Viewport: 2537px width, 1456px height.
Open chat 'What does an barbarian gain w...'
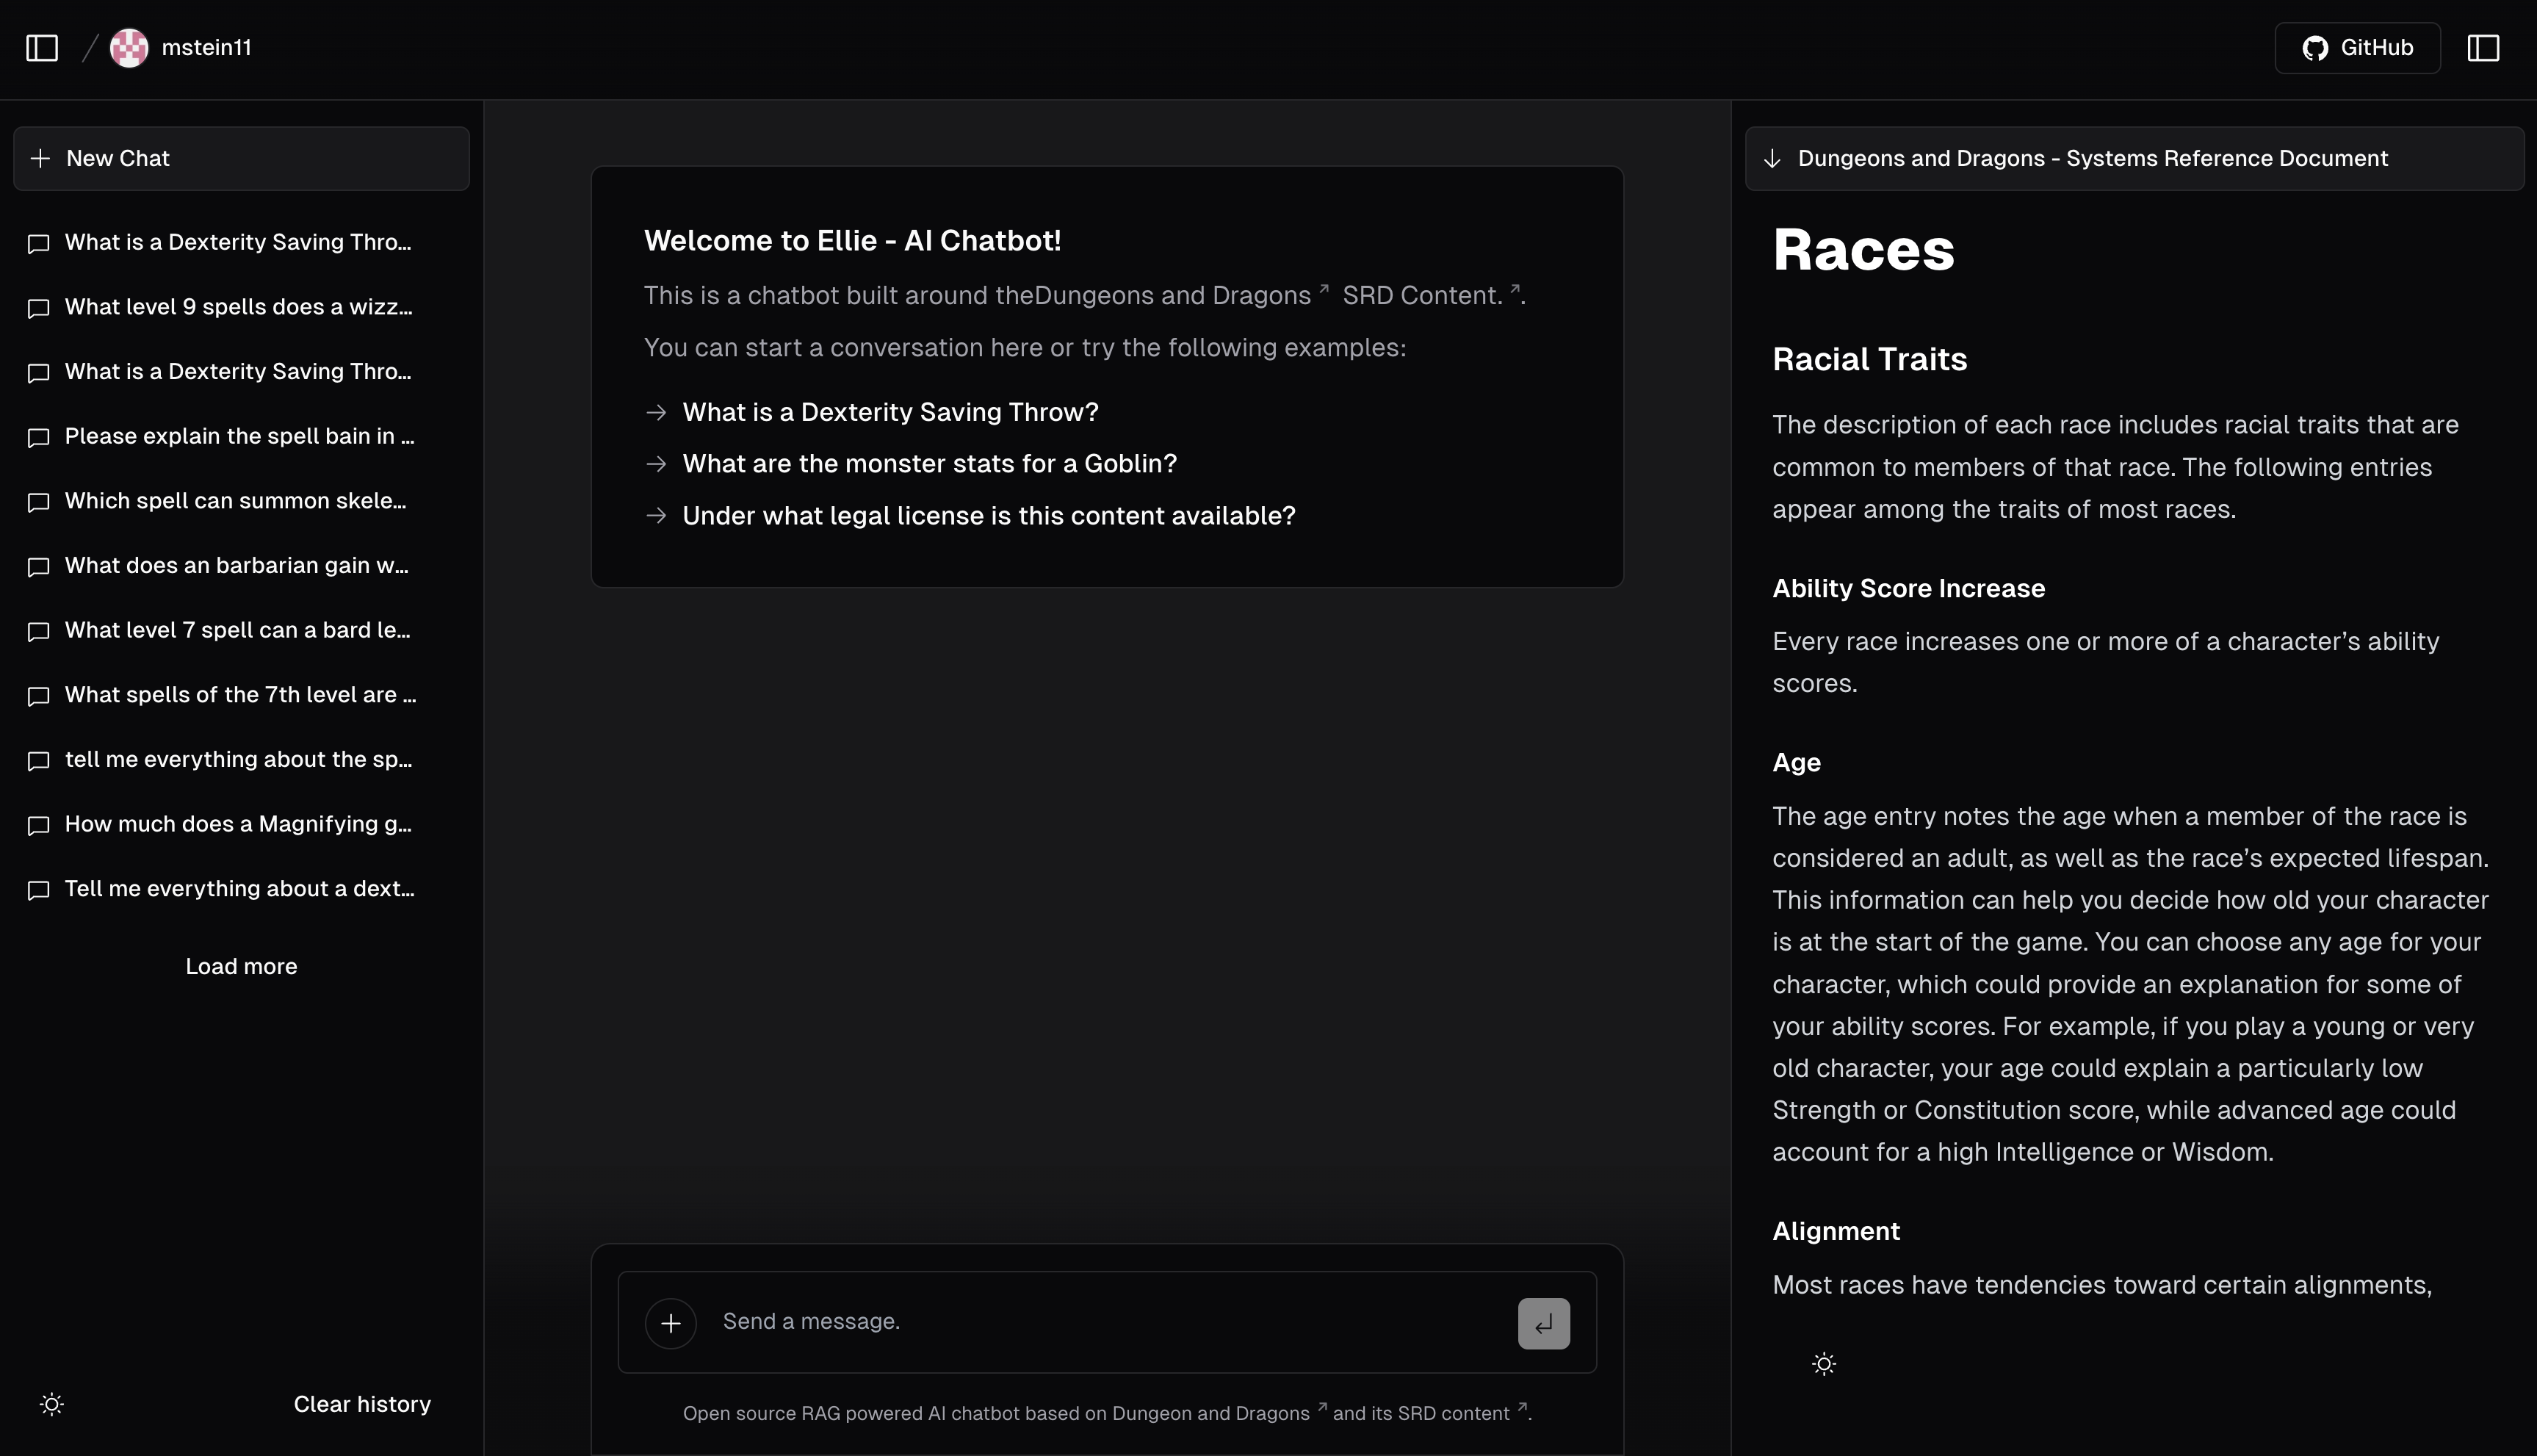point(236,566)
